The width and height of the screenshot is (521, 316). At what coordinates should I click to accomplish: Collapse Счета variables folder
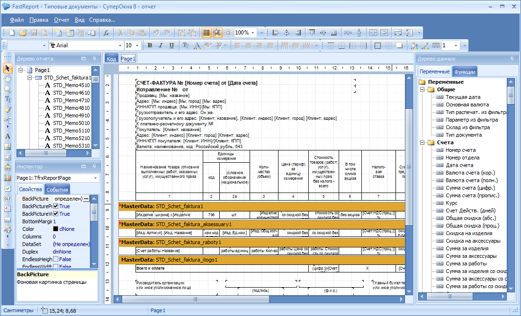click(x=422, y=142)
